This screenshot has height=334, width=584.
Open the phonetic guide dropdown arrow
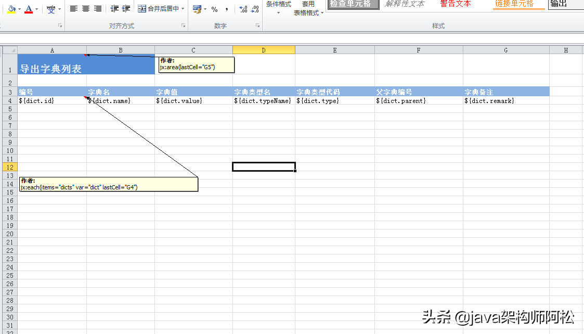pos(60,9)
